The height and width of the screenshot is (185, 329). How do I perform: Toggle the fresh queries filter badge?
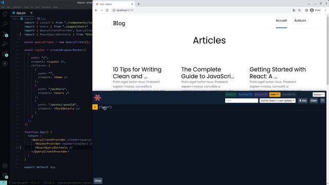(x=231, y=95)
